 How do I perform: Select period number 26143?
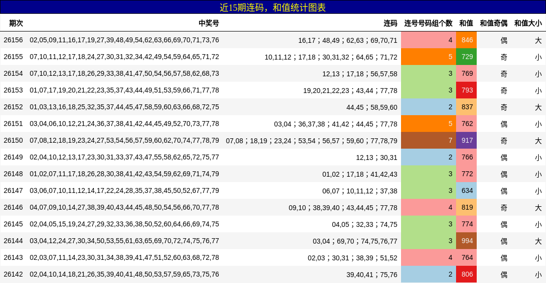pos(13,257)
